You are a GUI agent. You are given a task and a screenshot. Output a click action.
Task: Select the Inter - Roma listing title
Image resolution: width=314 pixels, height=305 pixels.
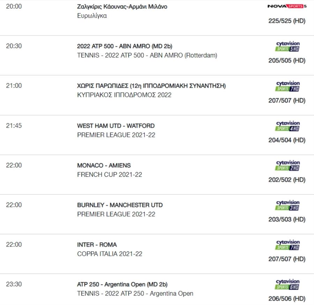(x=97, y=245)
